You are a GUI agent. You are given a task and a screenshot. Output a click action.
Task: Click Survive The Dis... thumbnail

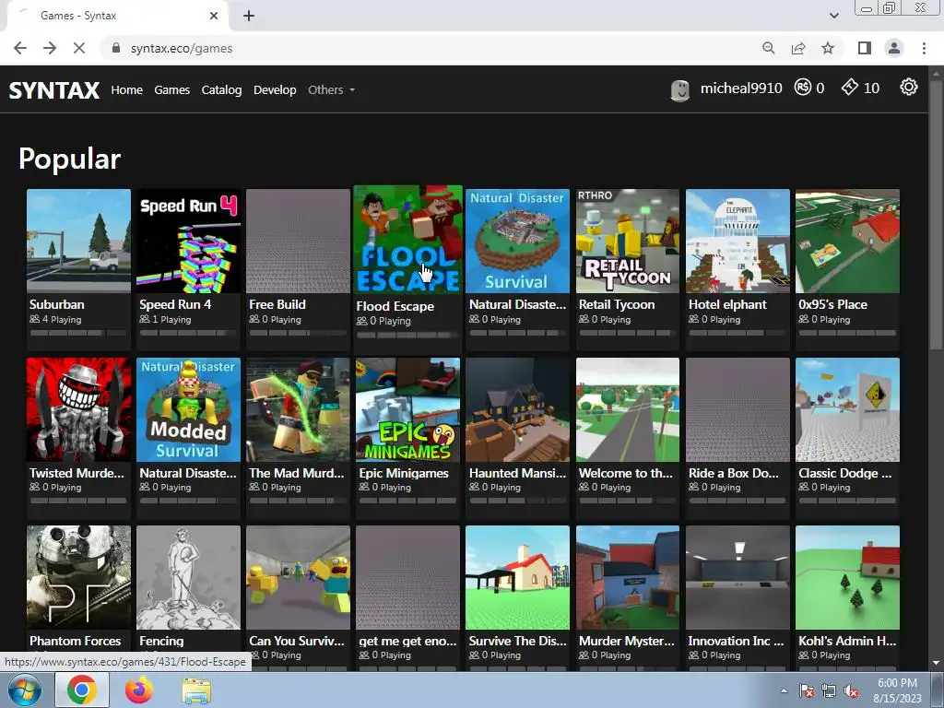(x=517, y=577)
